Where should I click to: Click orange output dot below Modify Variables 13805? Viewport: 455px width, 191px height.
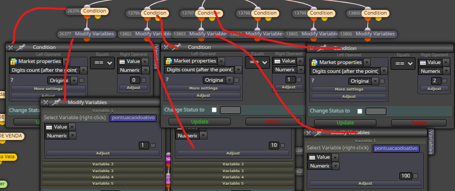[314, 40]
